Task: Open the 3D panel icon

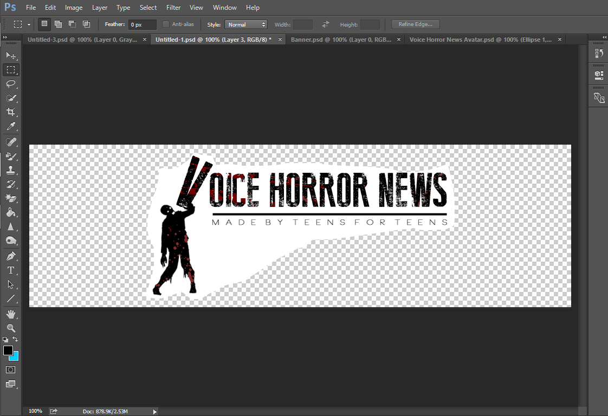Action: pyautogui.click(x=599, y=75)
